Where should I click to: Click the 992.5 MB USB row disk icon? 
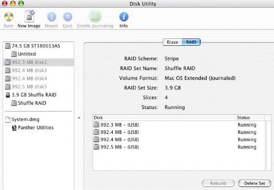(96, 147)
